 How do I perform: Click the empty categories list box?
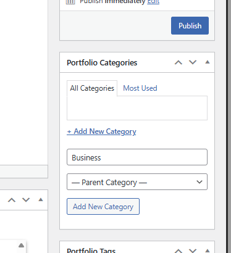tap(137, 108)
